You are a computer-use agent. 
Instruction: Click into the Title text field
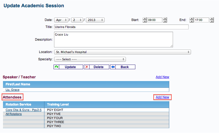pyautogui.click(x=121, y=27)
